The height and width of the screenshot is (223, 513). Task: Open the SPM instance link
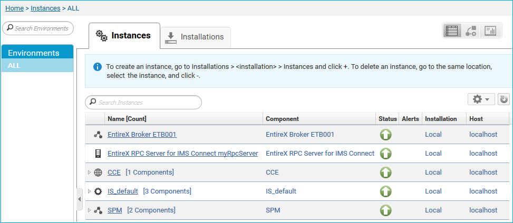click(115, 210)
